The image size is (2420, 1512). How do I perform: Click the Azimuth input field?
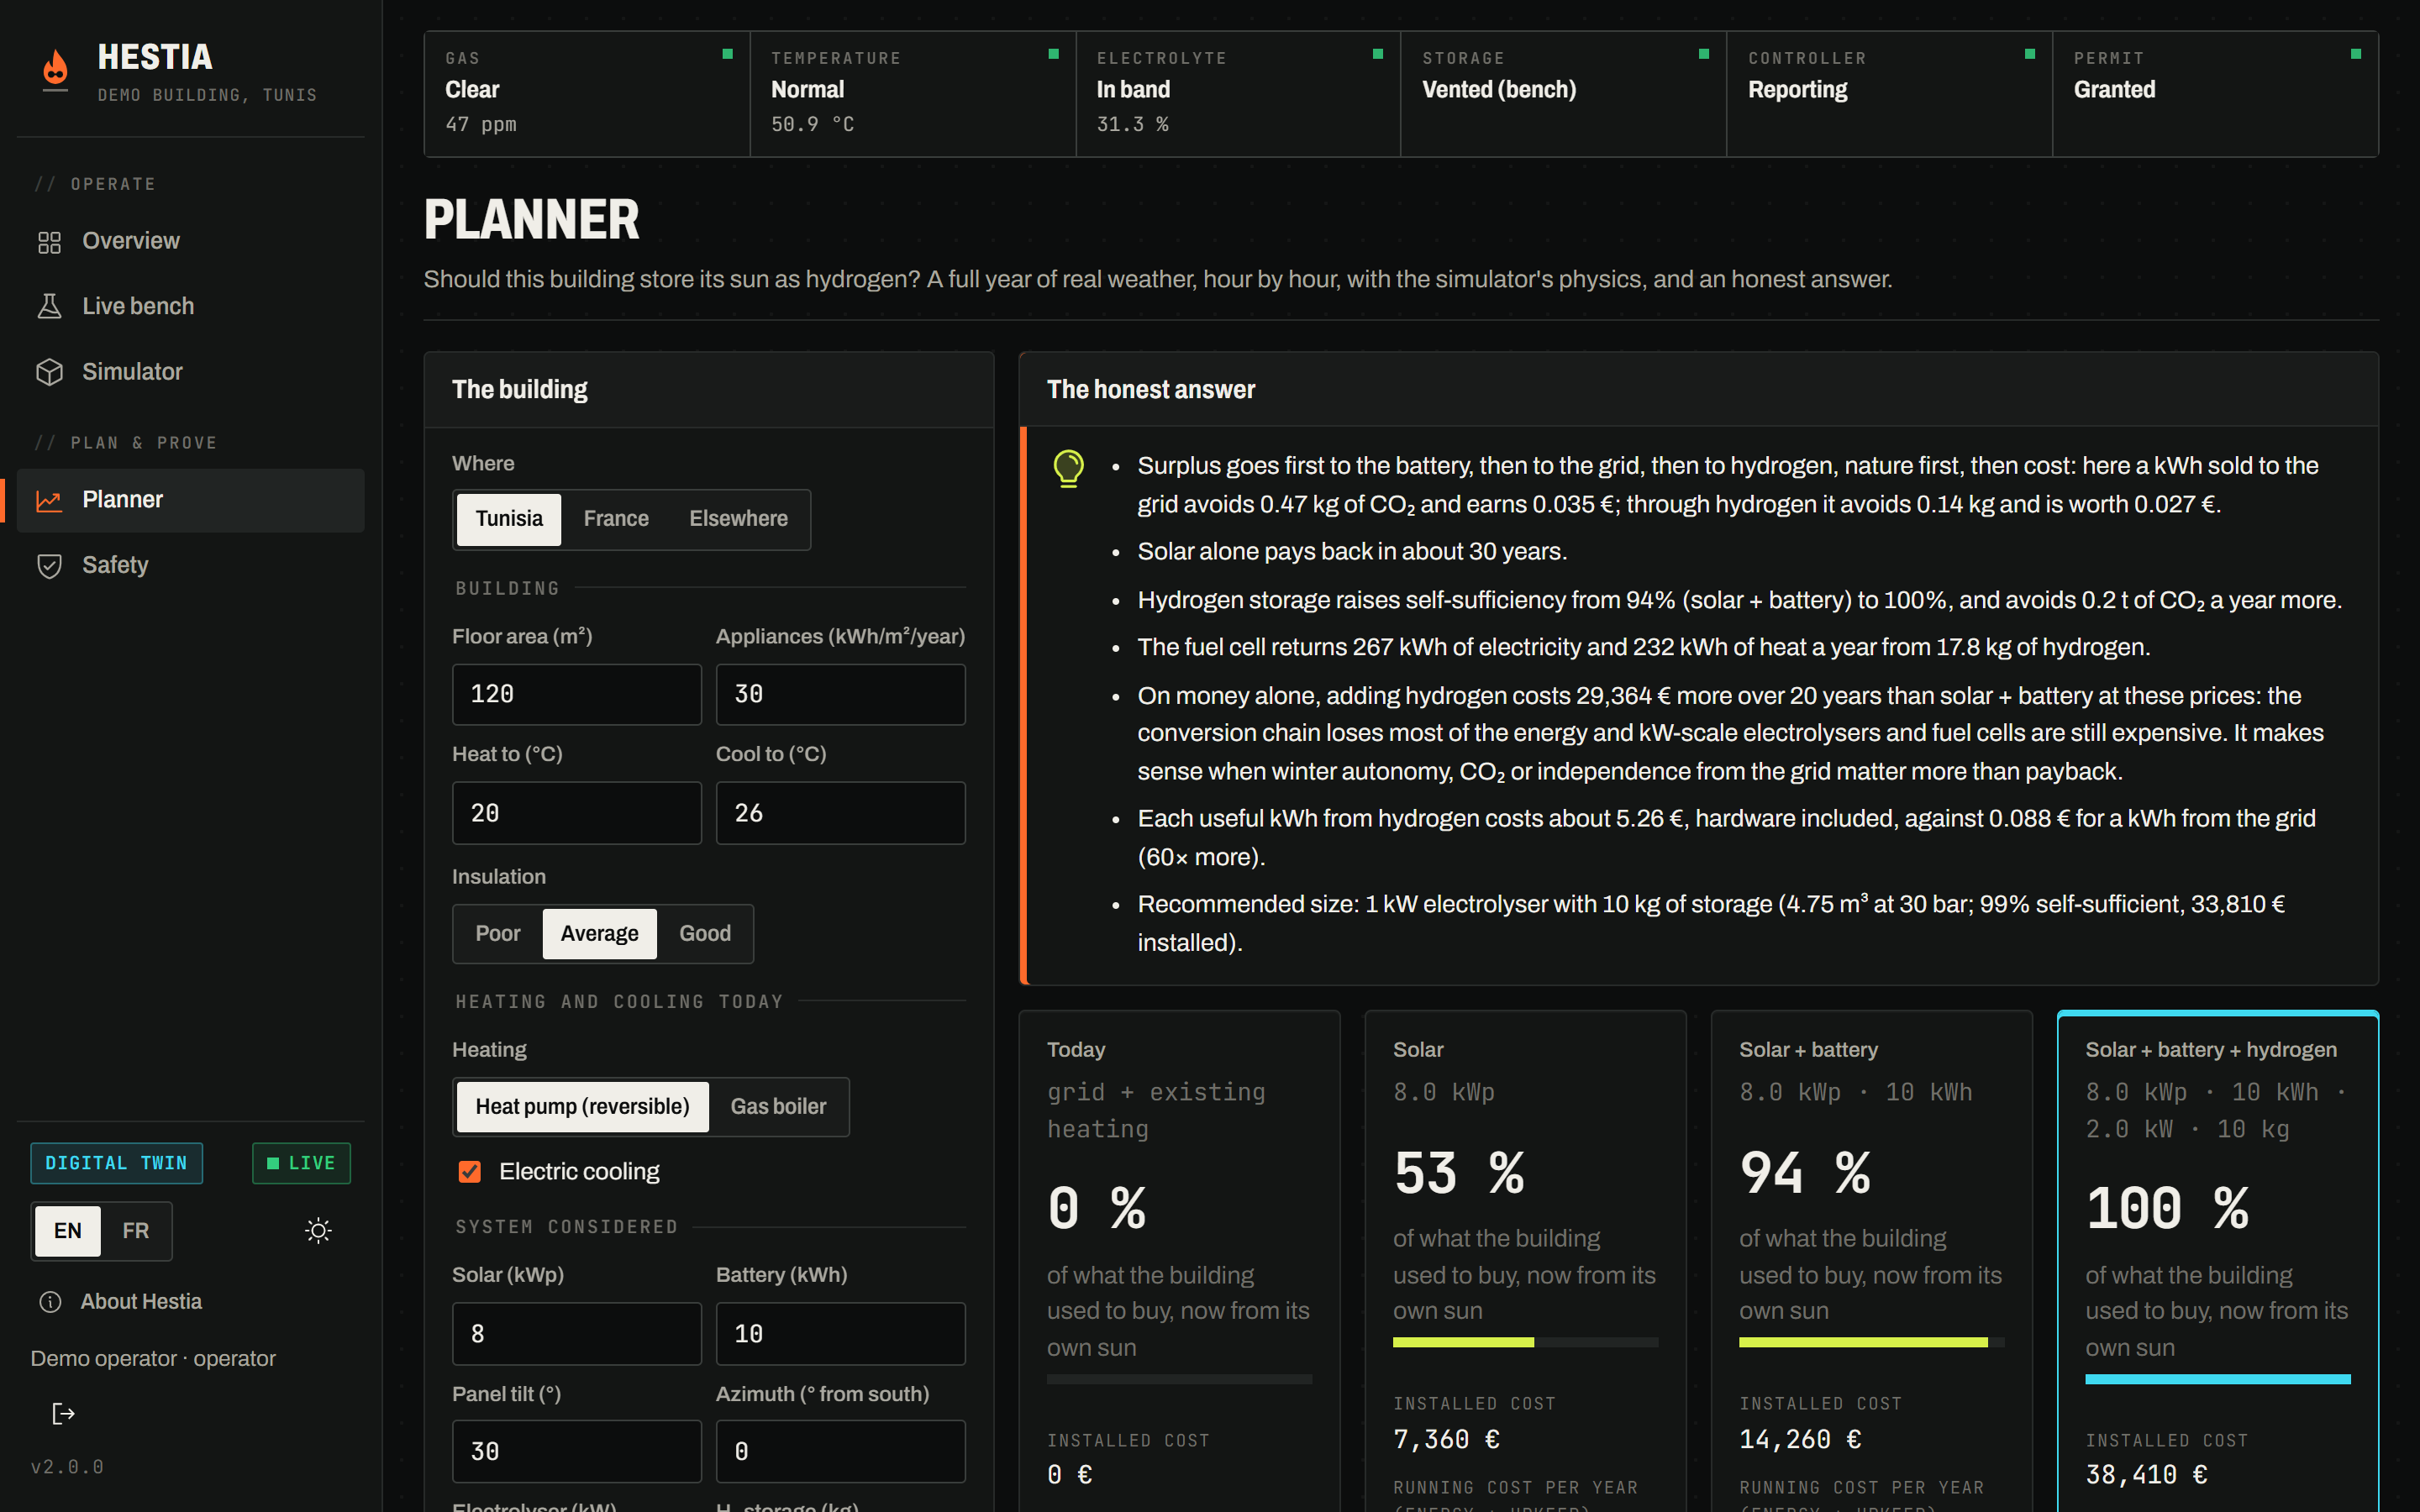[841, 1452]
